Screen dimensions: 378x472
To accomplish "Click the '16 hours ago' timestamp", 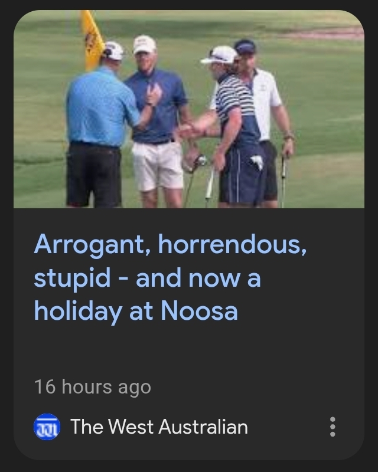I will coord(93,387).
